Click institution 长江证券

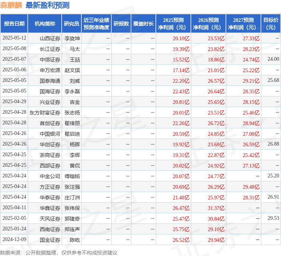50,49
